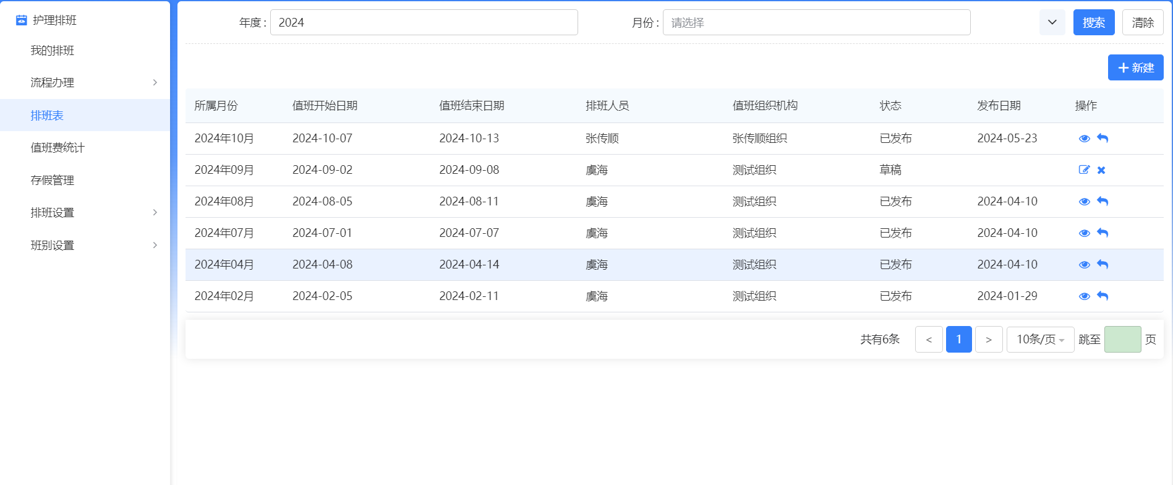Edit the 2024年09月 draft schedule

coord(1084,170)
